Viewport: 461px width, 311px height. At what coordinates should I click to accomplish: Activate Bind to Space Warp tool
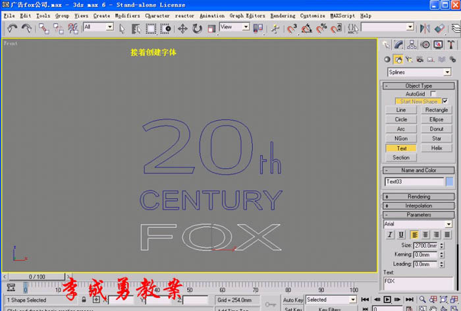(x=73, y=28)
